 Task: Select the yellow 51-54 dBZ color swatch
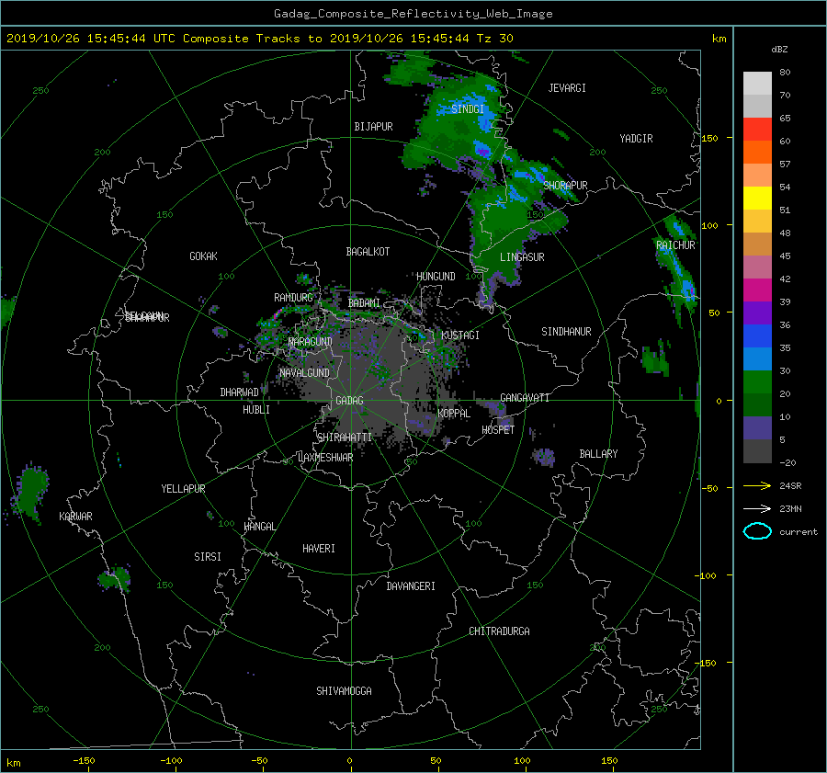pos(757,199)
